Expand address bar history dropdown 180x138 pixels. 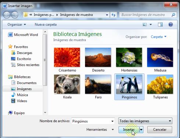pos(107,15)
